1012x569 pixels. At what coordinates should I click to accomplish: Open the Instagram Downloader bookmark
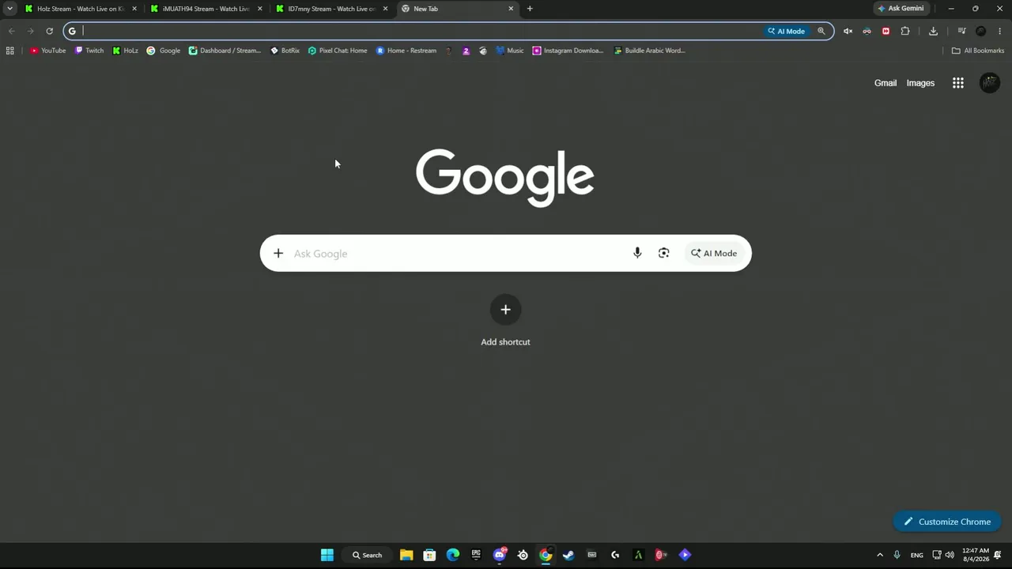pos(568,51)
